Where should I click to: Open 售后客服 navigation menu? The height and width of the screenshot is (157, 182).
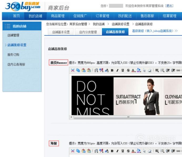coord(147,16)
